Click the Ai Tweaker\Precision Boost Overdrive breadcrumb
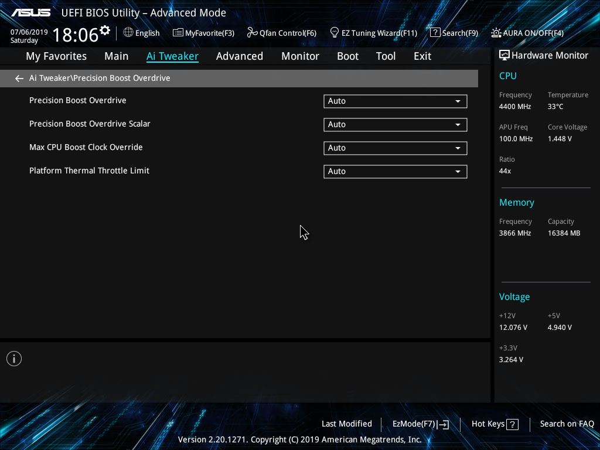Image resolution: width=600 pixels, height=450 pixels. click(100, 78)
